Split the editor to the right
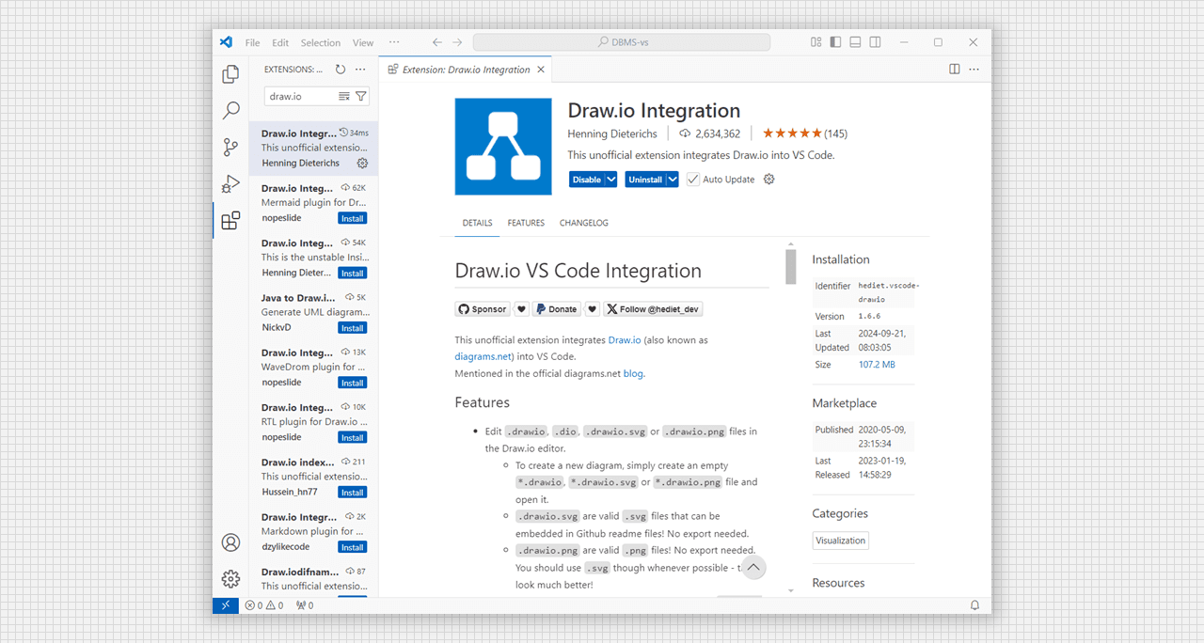1204x643 pixels. pos(955,70)
